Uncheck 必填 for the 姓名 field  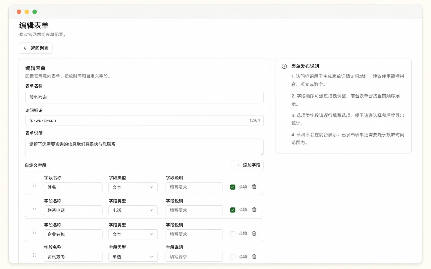click(233, 187)
